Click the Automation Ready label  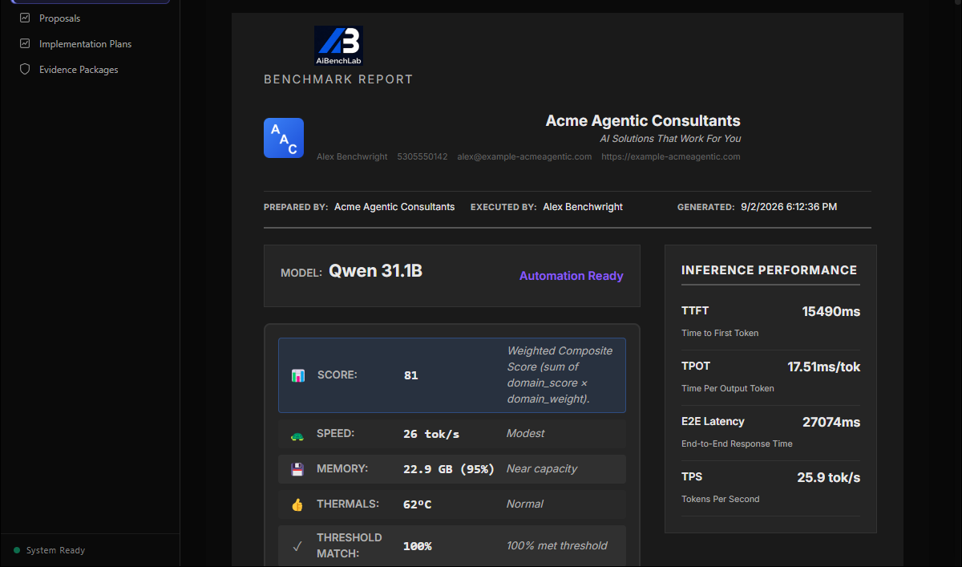tap(571, 276)
